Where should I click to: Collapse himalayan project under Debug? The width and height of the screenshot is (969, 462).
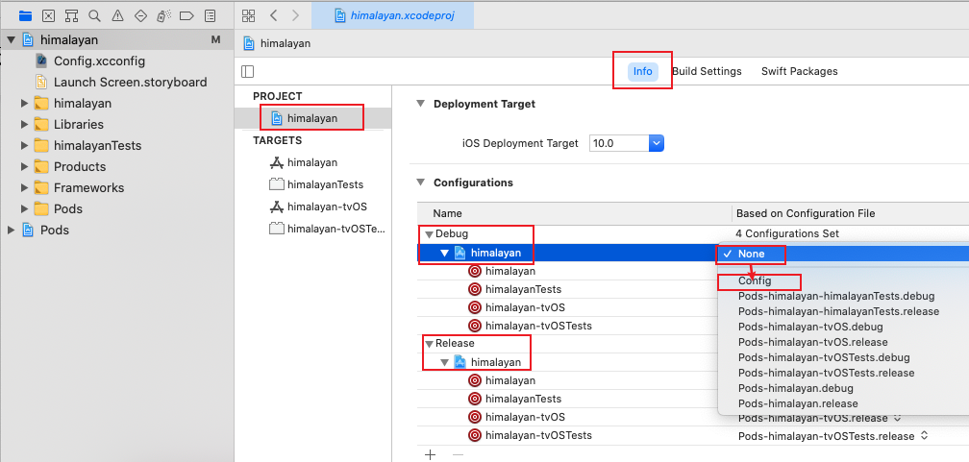[444, 253]
